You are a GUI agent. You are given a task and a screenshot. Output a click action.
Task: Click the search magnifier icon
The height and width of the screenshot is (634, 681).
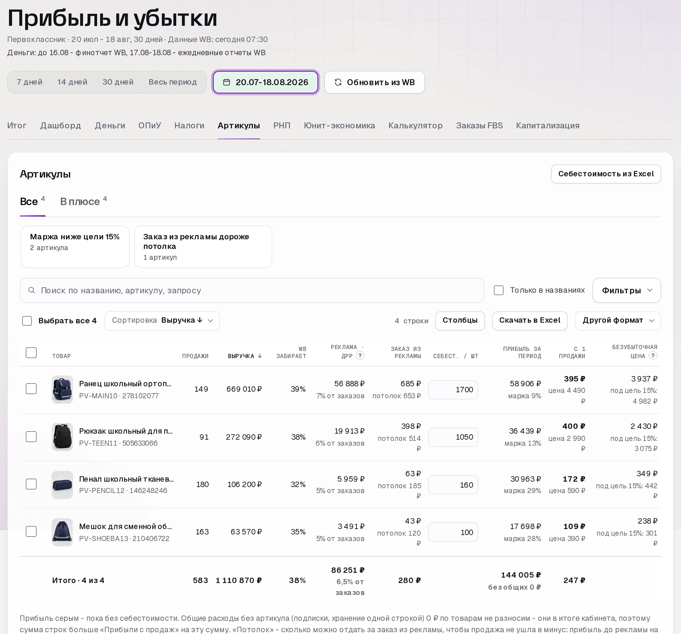(31, 290)
